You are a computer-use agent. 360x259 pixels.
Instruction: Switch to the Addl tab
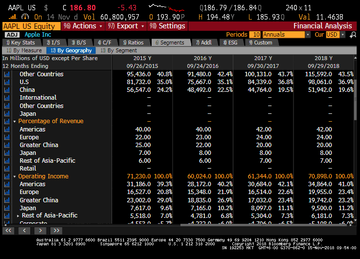click(x=204, y=43)
